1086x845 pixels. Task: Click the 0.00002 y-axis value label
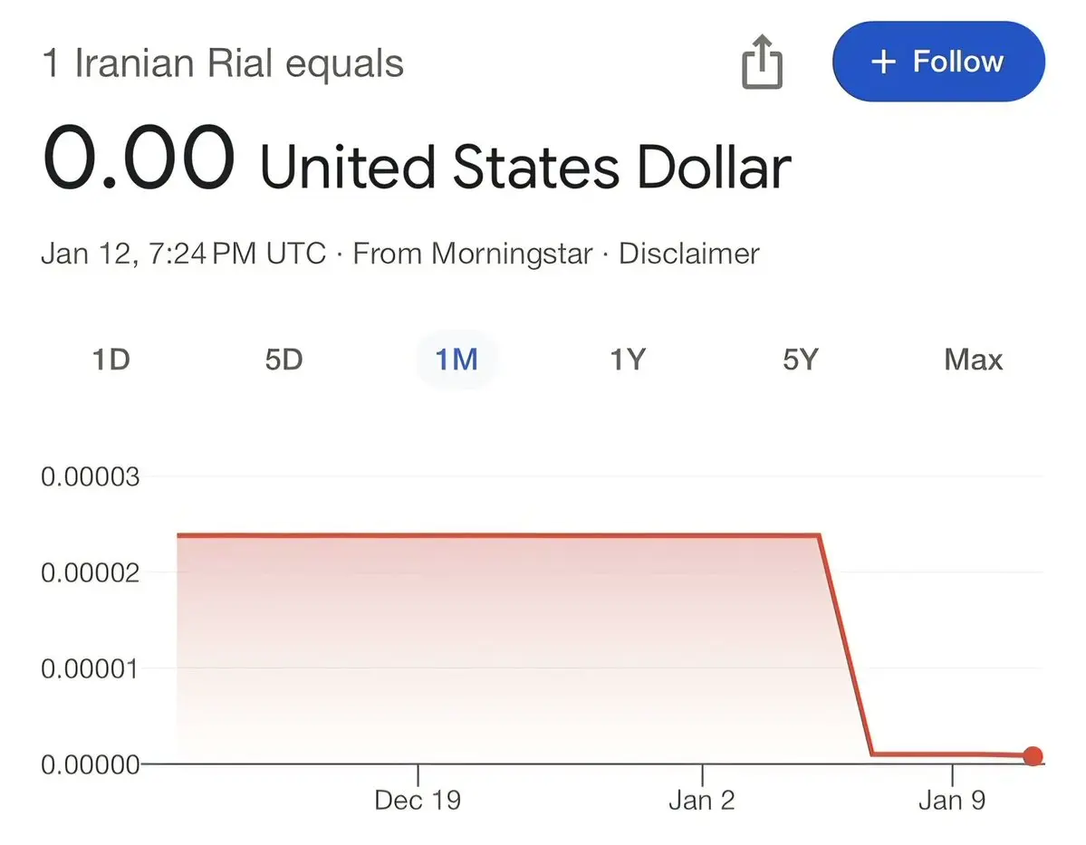coord(91,572)
